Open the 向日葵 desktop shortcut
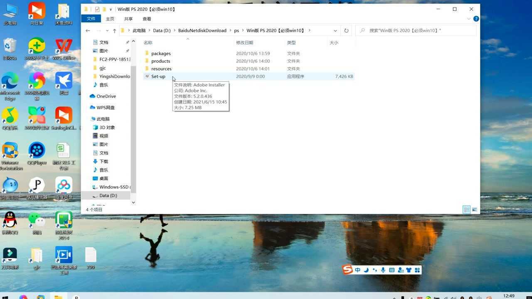This screenshot has height=299, width=532. pos(37,14)
